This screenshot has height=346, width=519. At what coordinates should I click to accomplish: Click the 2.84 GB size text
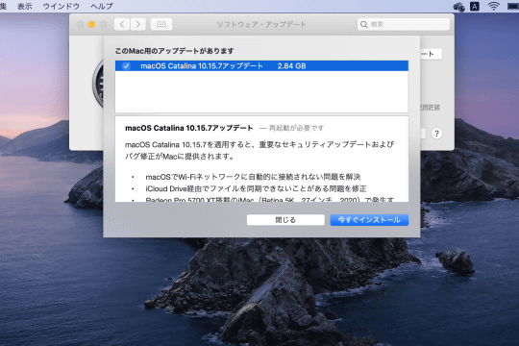(291, 66)
